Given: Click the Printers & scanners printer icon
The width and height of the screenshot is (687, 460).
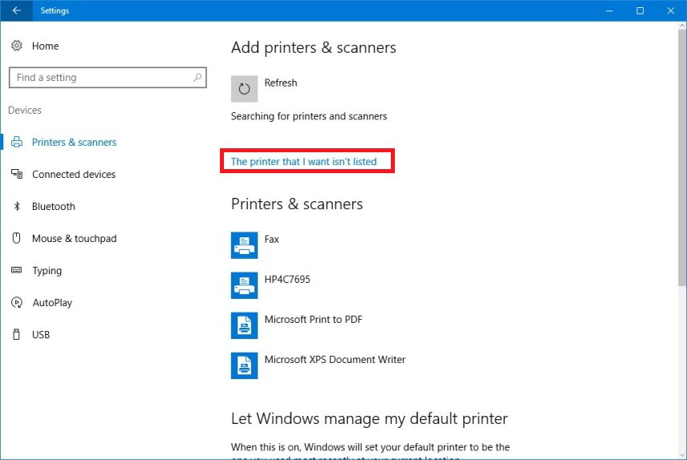Looking at the screenshot, I should coord(17,142).
